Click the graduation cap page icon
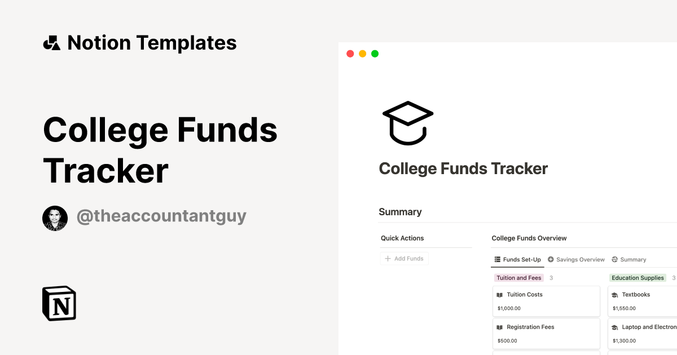Viewport: 677px width, 355px height. pos(407,123)
